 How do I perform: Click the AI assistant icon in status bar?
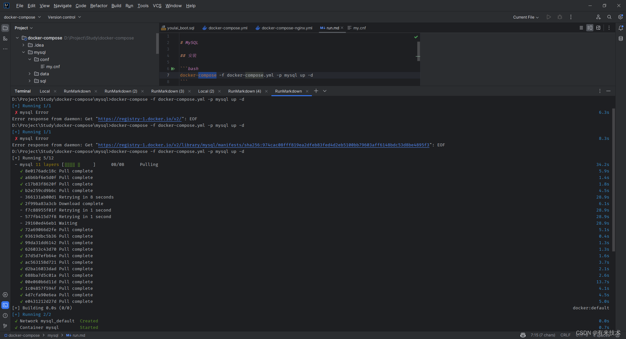point(523,335)
